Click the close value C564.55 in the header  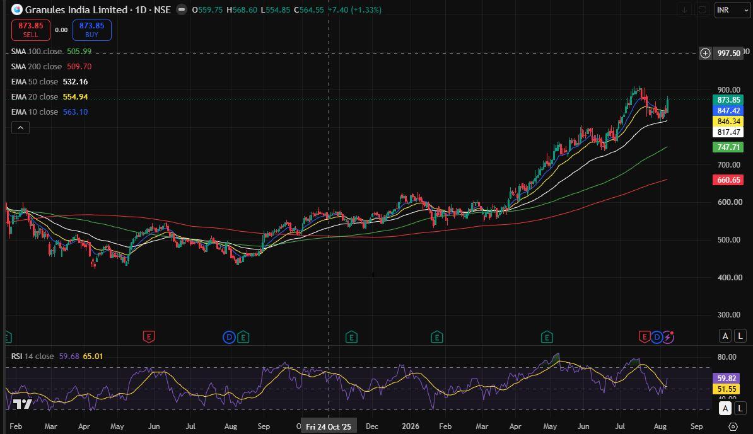309,9
